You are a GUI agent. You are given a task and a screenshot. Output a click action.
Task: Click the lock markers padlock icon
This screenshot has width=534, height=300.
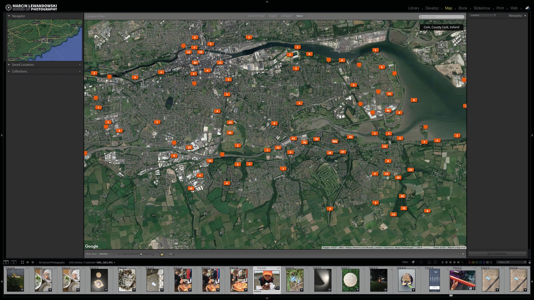161,254
